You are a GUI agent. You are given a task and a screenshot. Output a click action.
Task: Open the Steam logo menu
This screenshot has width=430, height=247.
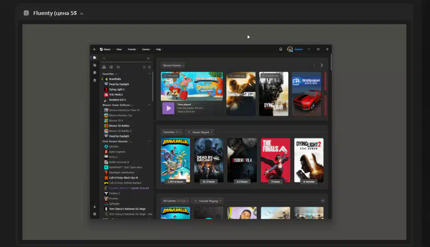pos(105,49)
